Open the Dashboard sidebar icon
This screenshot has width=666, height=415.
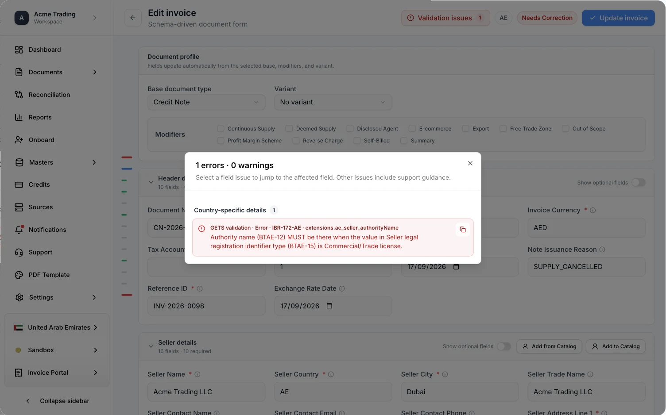point(19,50)
